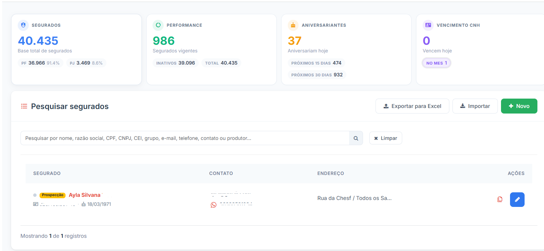This screenshot has height=251, width=544.
Task: Click the Segurados shield icon
Action: 23,25
